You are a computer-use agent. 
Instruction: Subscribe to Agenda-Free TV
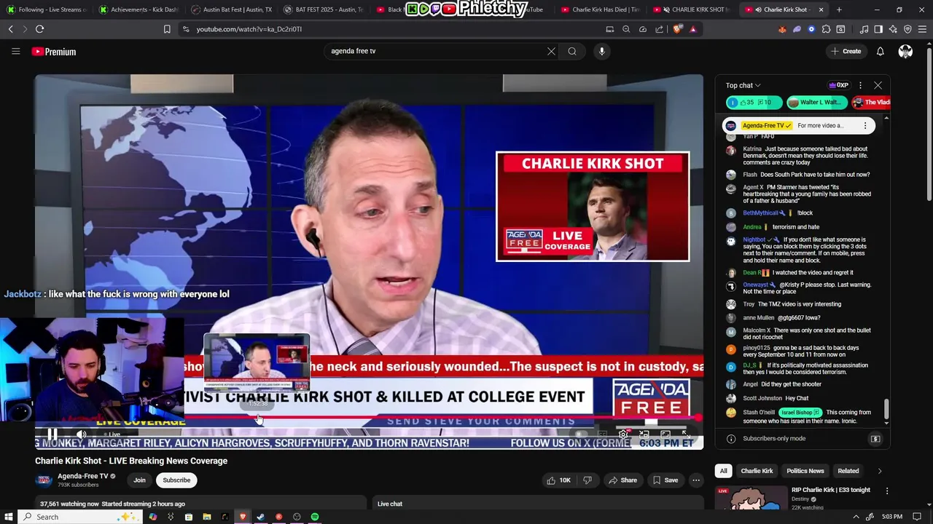point(176,480)
